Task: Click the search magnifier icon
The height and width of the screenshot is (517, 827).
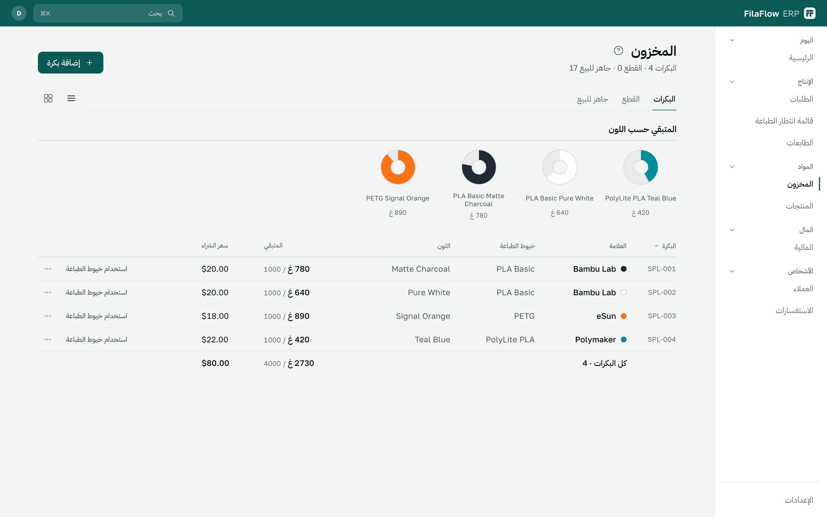Action: tap(171, 13)
